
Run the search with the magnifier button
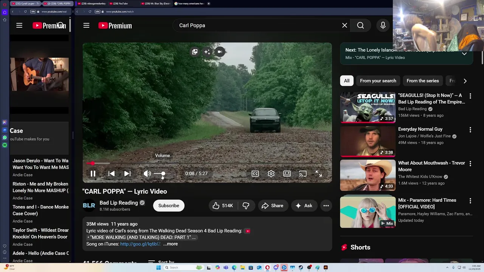point(360,25)
